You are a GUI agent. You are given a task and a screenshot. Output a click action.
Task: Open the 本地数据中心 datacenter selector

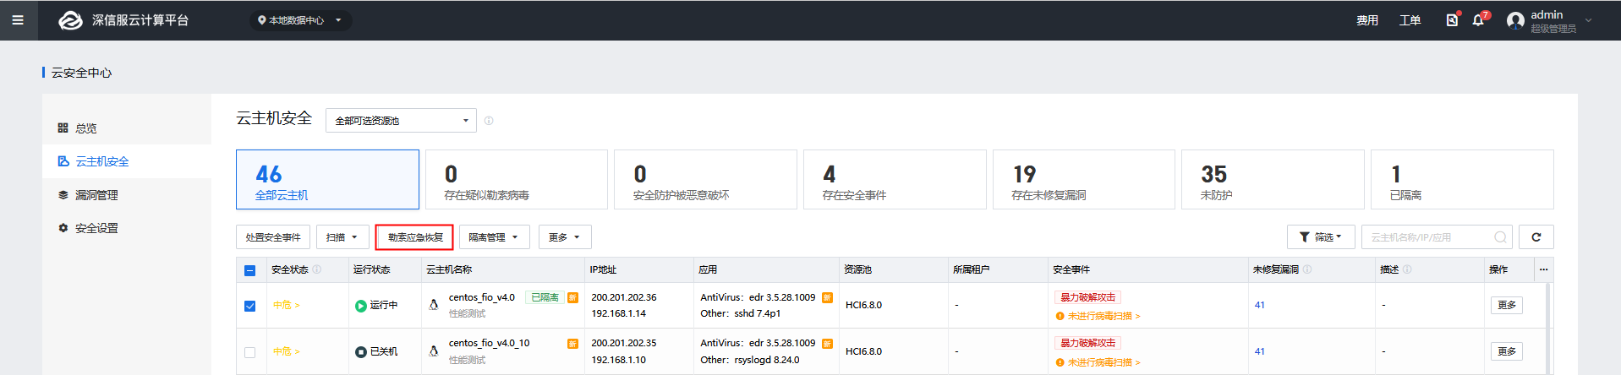click(300, 20)
